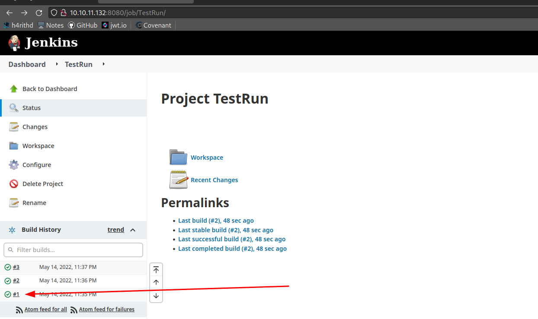
Task: Click the browser address bar URL
Action: 118,13
